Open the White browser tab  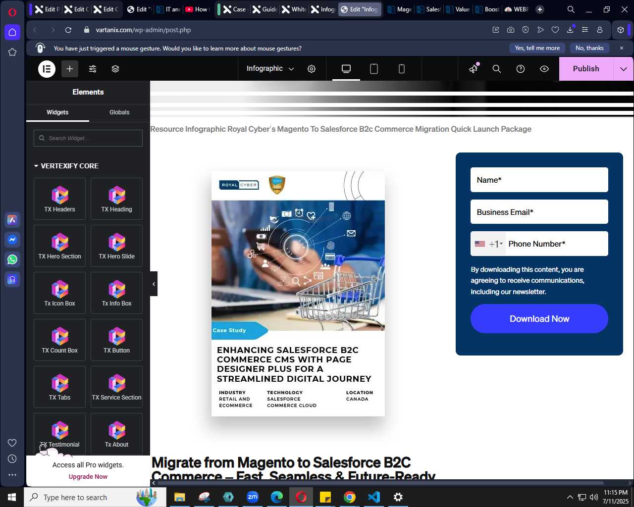click(x=293, y=9)
